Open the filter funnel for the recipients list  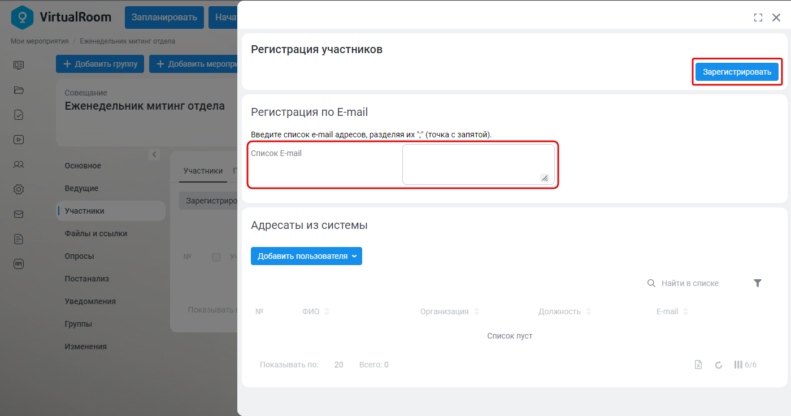[758, 283]
